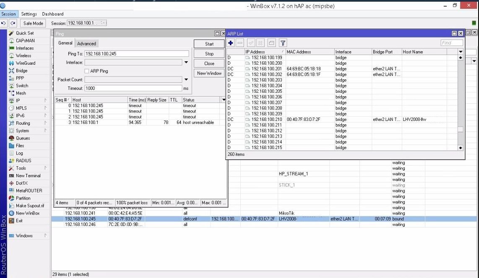This screenshot has height=278, width=479.
Task: Click the ARP List scroll up arrow
Action: pos(461,58)
